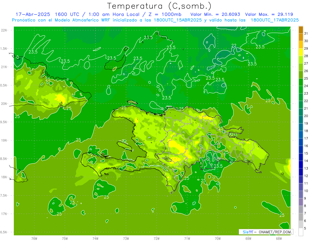Select the dark blue swatch between 13 and 14
The width and height of the screenshot is (313, 242).
(301, 164)
